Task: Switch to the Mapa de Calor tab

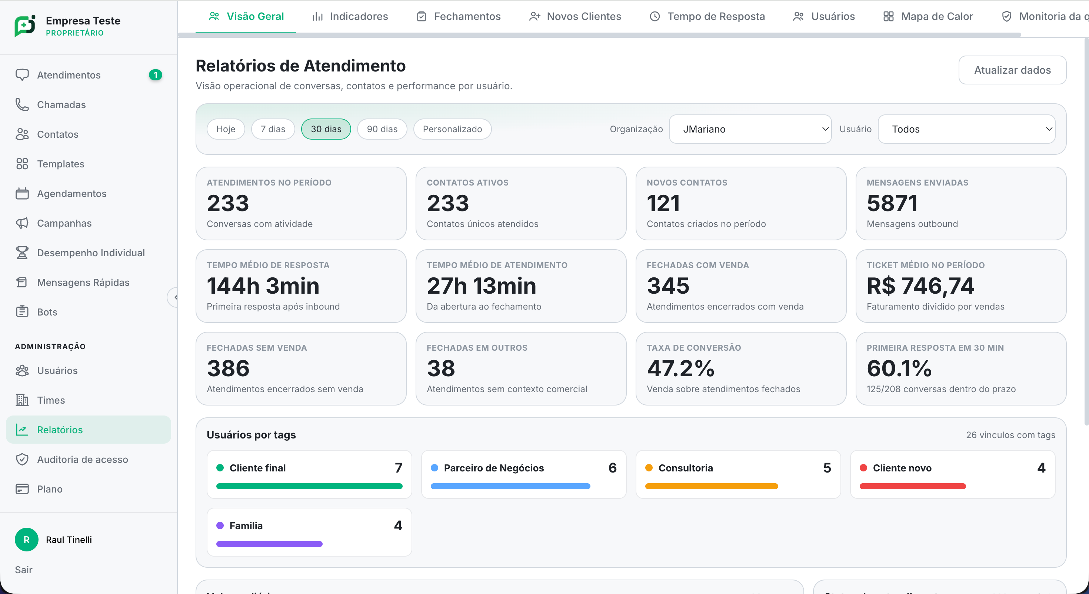Action: click(928, 16)
